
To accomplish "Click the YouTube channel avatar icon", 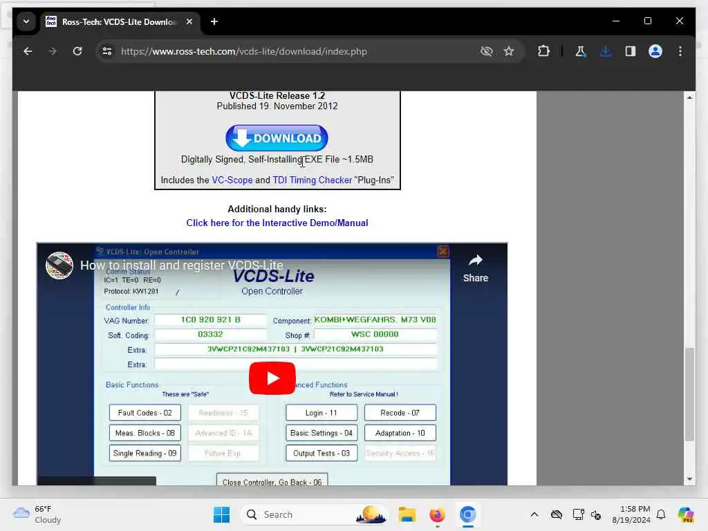I will pos(59,265).
